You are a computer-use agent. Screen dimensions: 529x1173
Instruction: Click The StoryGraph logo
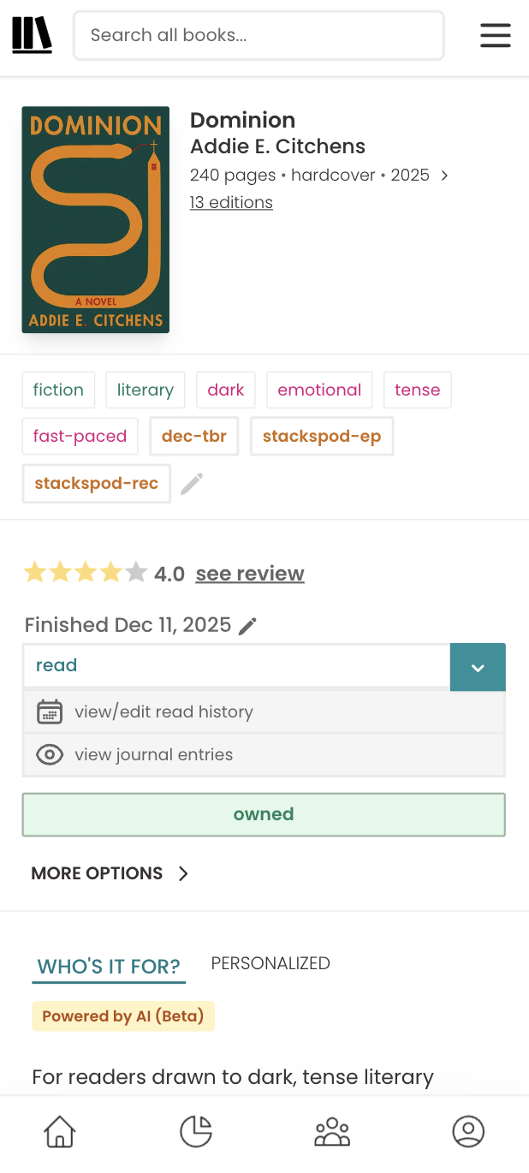32,35
